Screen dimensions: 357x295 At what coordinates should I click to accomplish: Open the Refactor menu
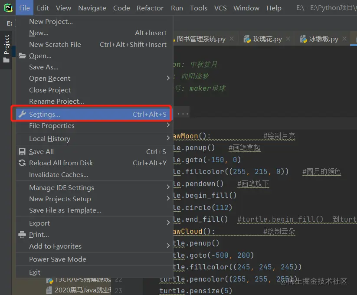[150, 8]
